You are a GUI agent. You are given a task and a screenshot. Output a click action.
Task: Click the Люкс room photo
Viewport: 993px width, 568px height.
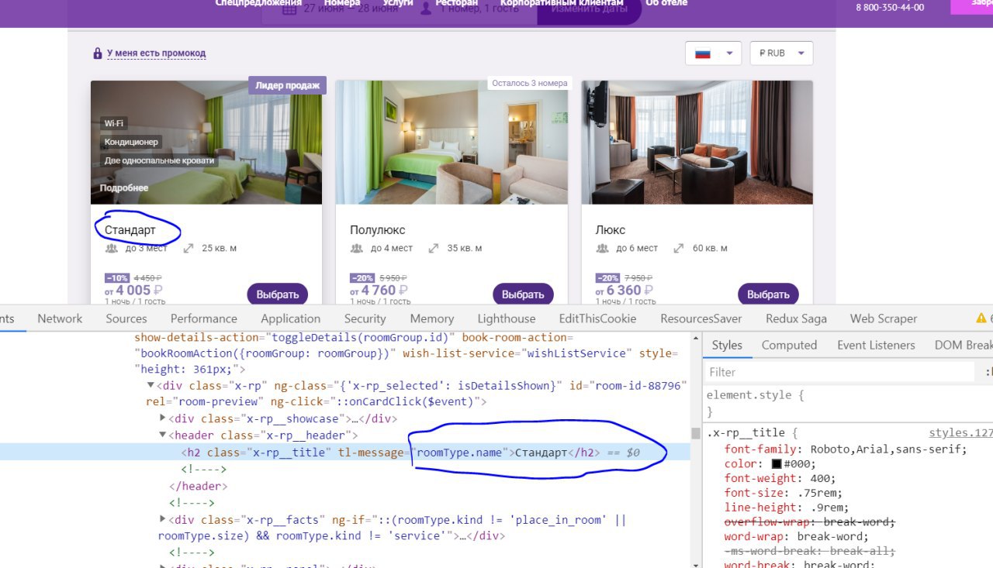pyautogui.click(x=697, y=143)
